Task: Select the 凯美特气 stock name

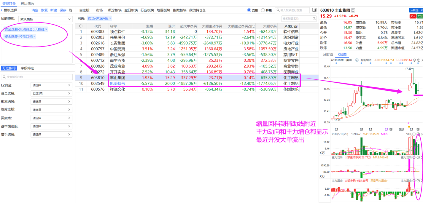Action: pos(117,84)
